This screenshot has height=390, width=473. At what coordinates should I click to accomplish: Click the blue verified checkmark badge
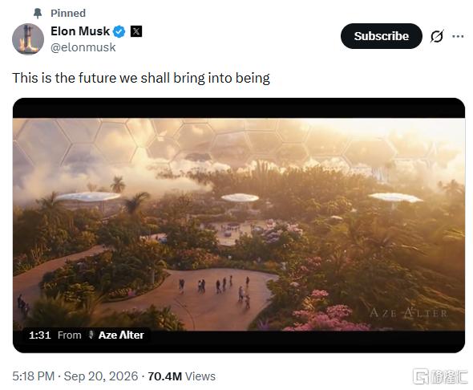coord(119,31)
